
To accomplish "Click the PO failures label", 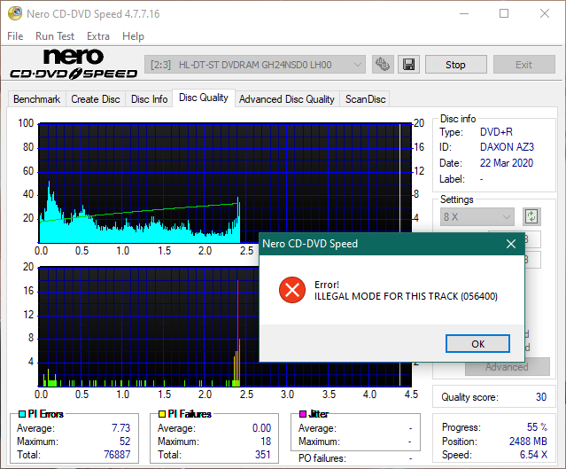I will 322,458.
